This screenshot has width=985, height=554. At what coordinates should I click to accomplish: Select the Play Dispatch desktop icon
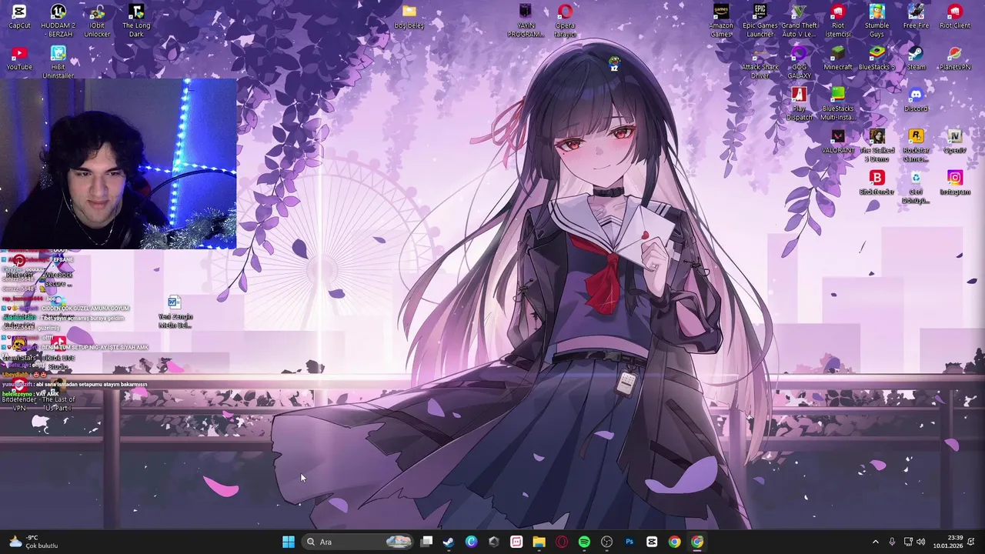(799, 104)
